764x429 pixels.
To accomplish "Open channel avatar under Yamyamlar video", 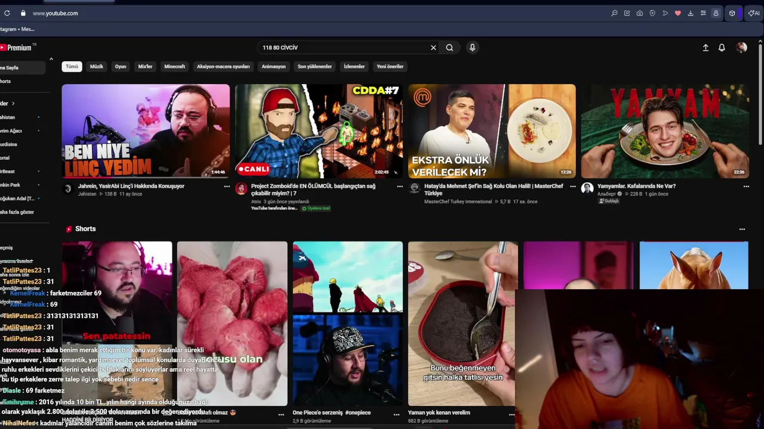I will [587, 189].
